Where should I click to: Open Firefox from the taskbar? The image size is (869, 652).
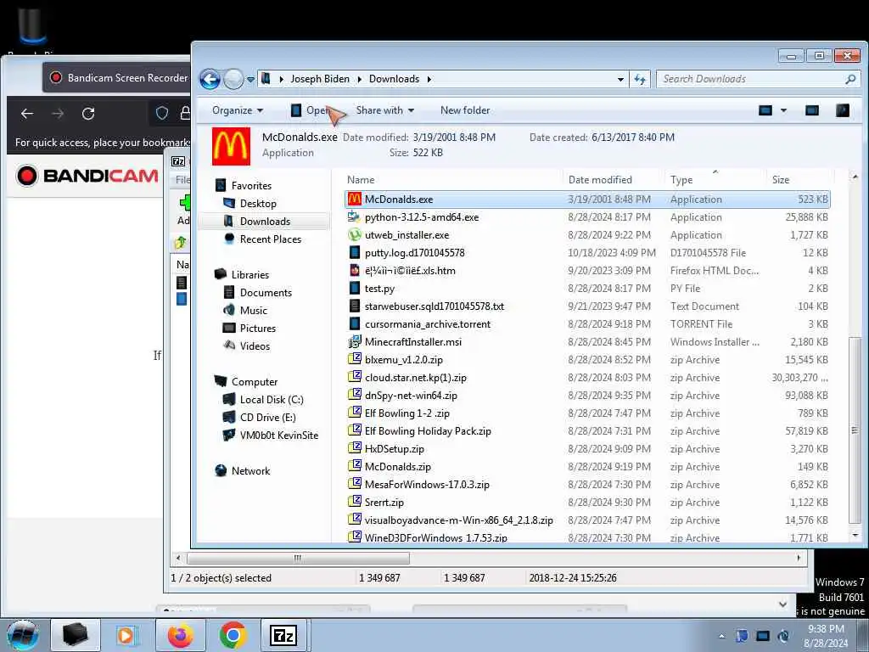tap(181, 635)
